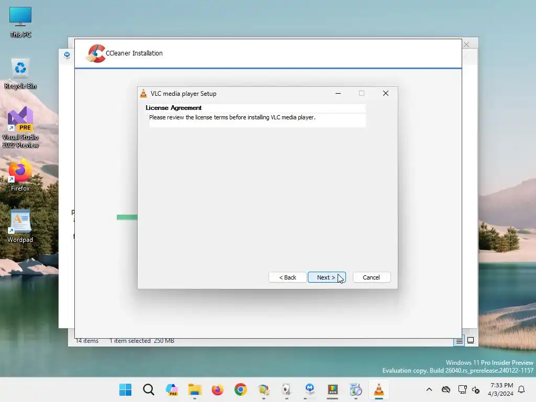This screenshot has height=402, width=536.
Task: Launch Visual Studio 2022 Preview shortcut
Action: [x=20, y=127]
